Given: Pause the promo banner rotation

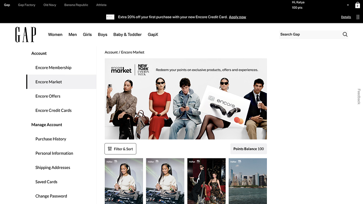Looking at the screenshot, I should point(358,17).
